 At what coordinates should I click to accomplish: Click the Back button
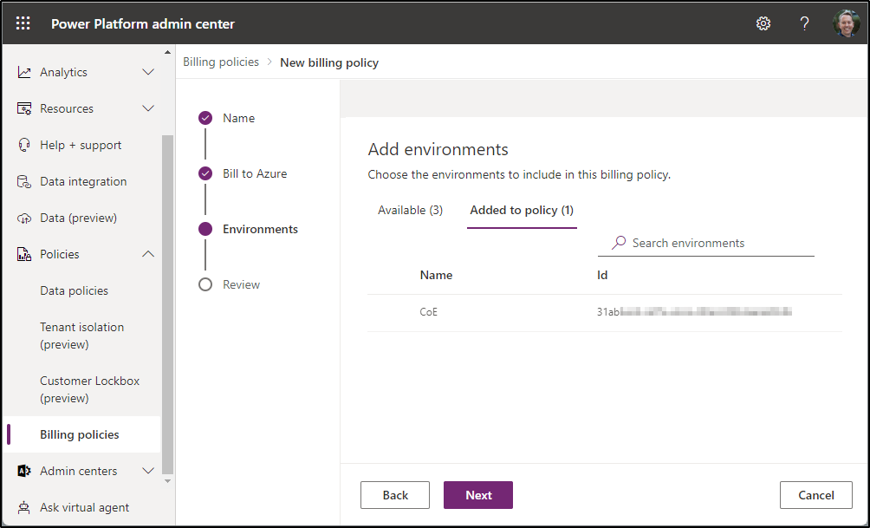pyautogui.click(x=395, y=495)
